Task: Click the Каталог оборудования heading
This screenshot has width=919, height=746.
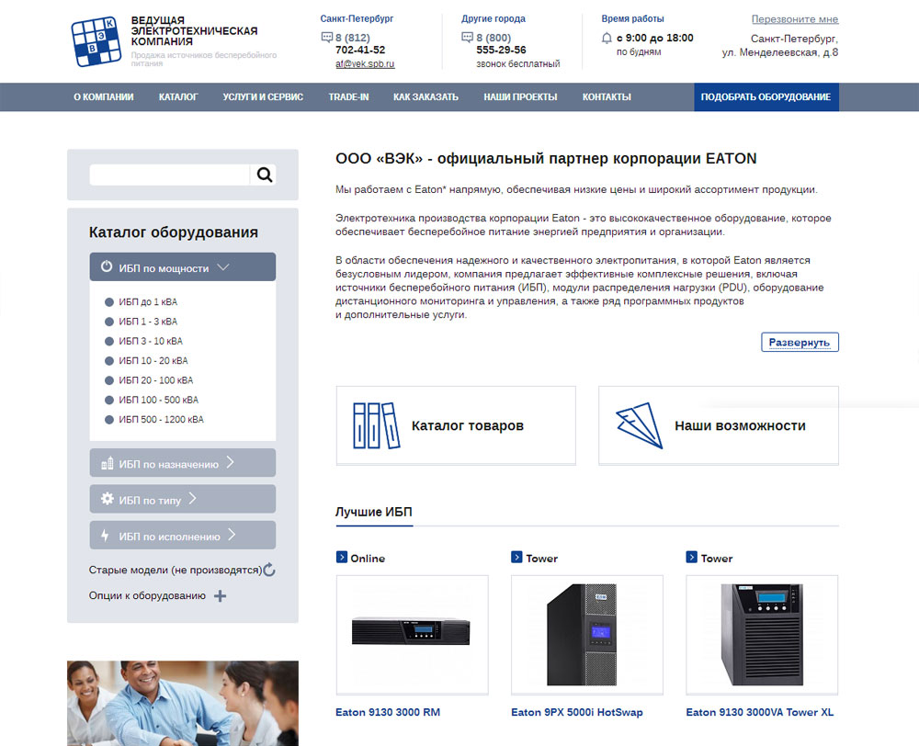Action: [174, 232]
